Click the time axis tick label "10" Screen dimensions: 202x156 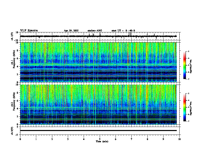[179, 139]
